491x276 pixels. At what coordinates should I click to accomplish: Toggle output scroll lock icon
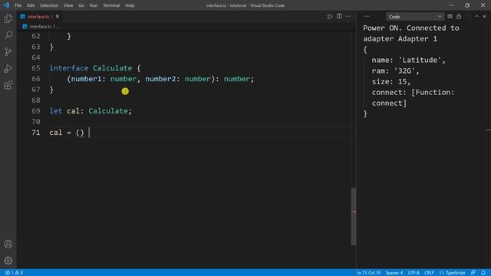click(459, 16)
